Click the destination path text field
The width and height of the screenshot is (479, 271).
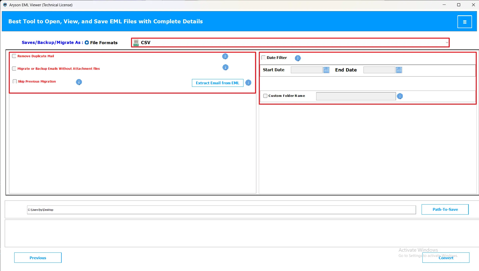tap(221, 210)
